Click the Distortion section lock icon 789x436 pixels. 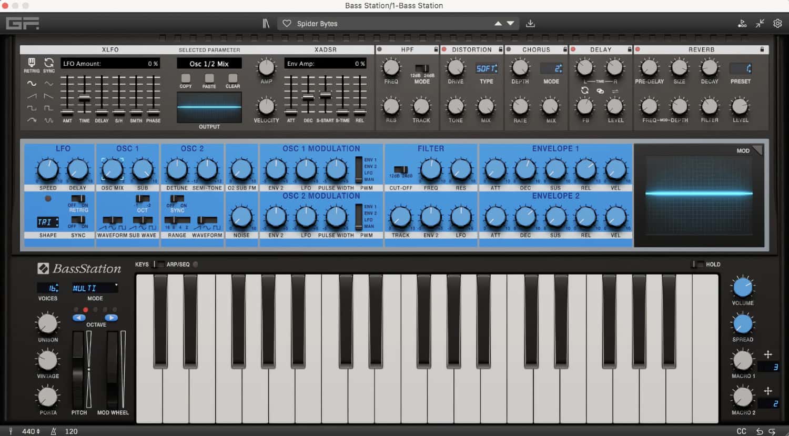pos(500,49)
